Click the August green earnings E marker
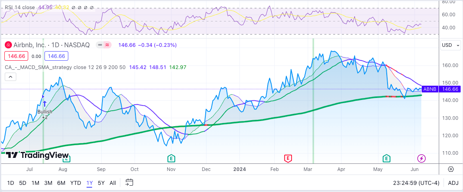 66,159
